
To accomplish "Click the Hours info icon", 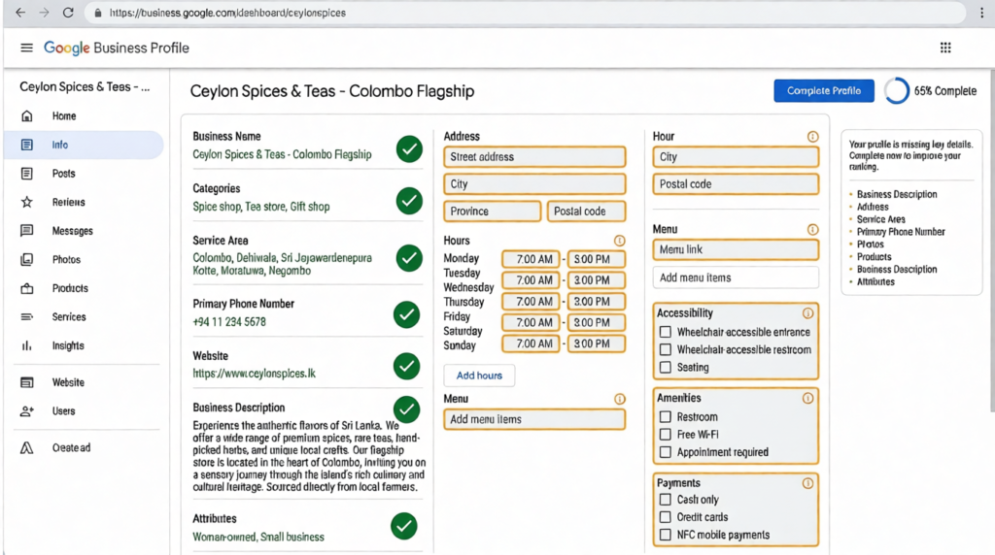I will coord(620,241).
